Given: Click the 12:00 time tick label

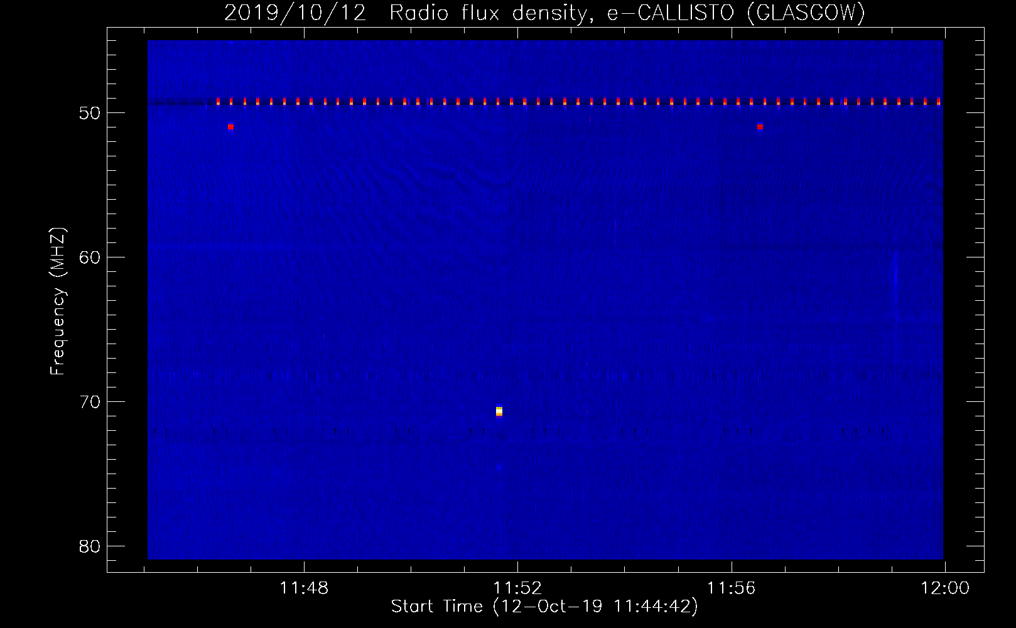Looking at the screenshot, I should (x=945, y=588).
